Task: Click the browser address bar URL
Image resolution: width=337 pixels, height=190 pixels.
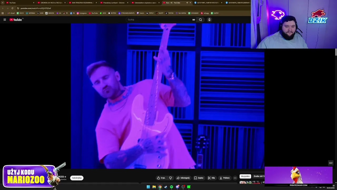Action: [36, 8]
